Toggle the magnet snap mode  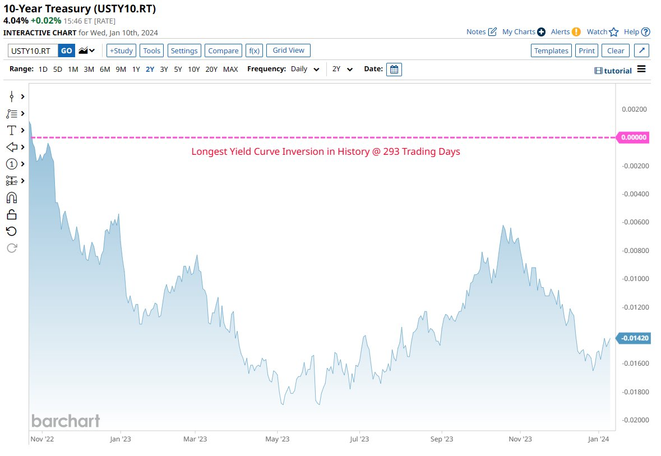tap(11, 197)
